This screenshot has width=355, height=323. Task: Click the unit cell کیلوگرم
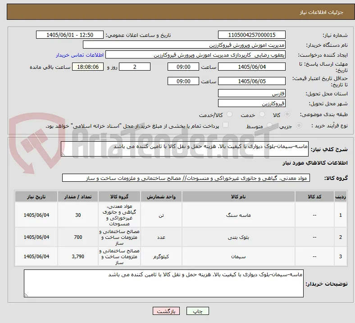tap(161, 256)
